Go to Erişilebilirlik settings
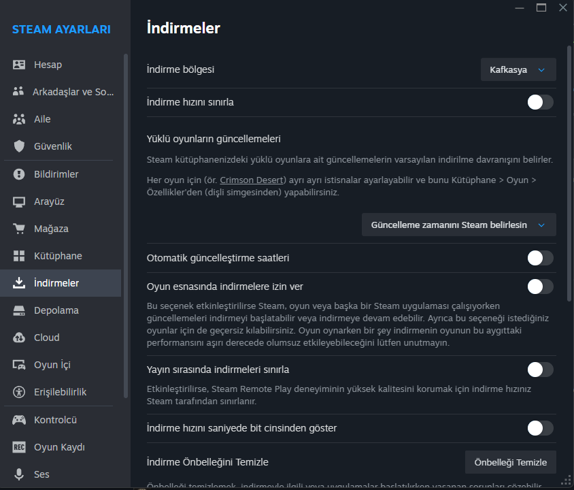The height and width of the screenshot is (490, 574). (x=61, y=392)
